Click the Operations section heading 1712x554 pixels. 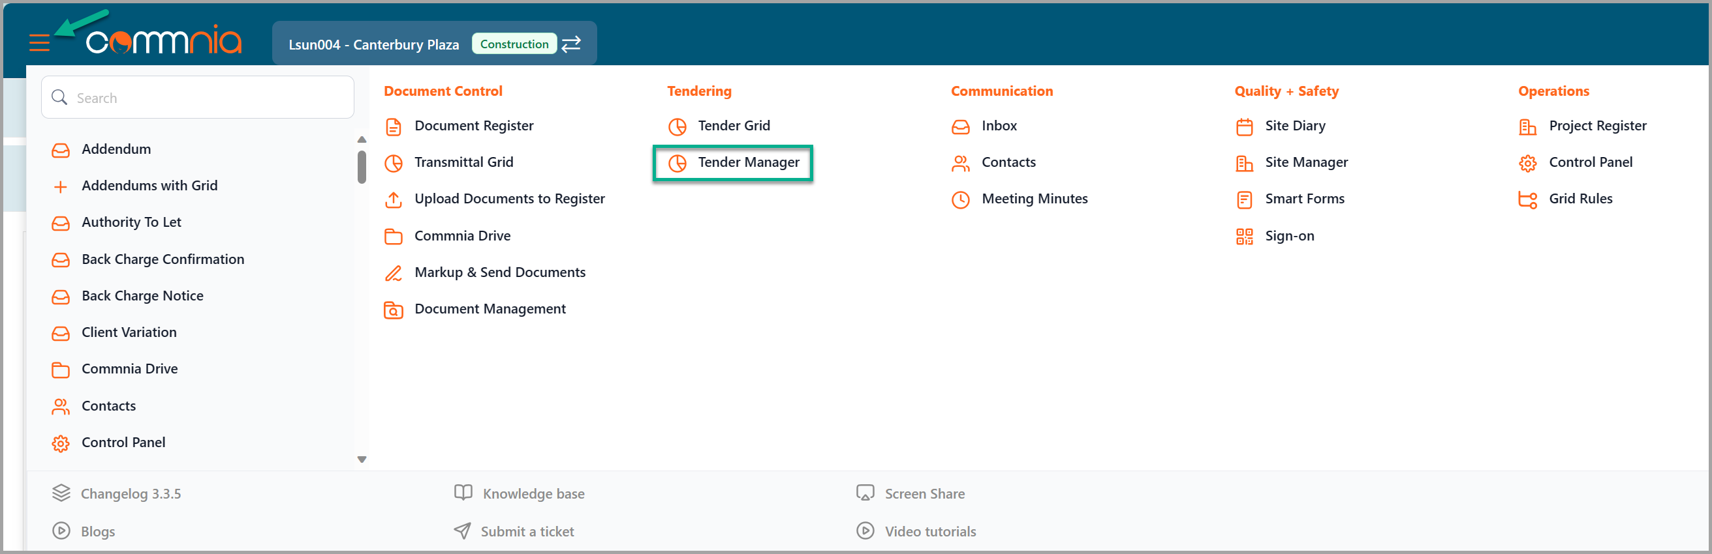point(1553,91)
